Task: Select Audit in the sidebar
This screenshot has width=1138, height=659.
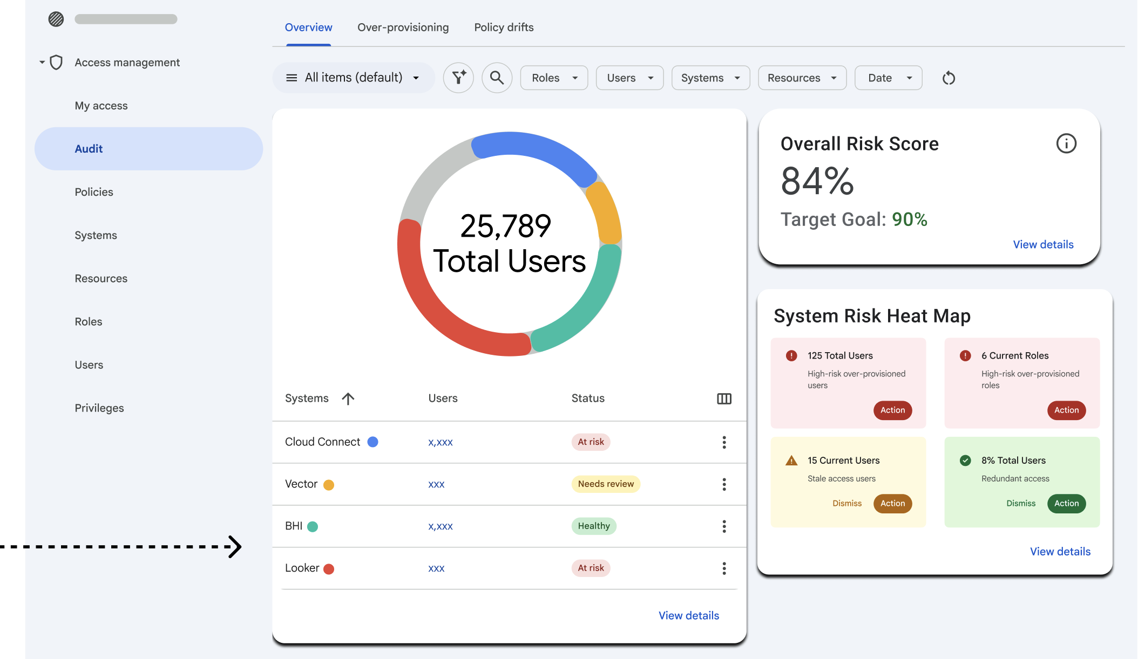Action: pos(148,149)
